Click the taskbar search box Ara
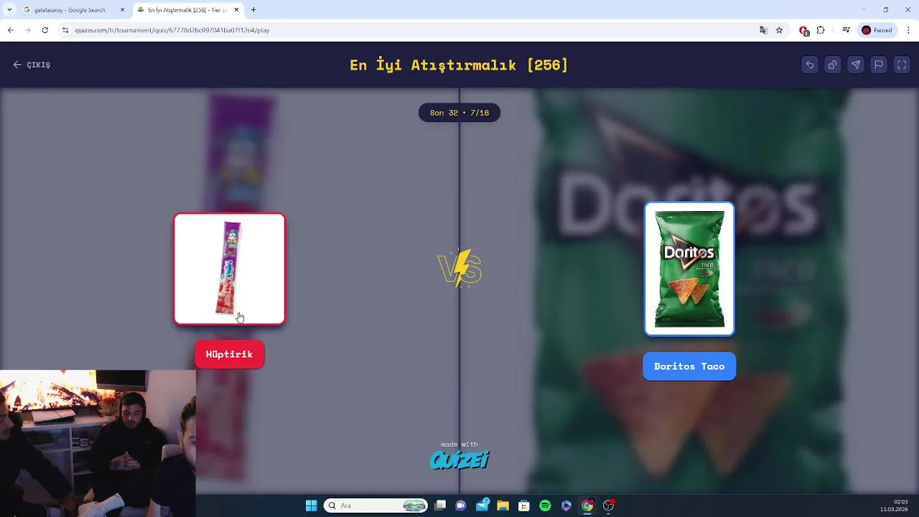Image resolution: width=919 pixels, height=517 pixels. tap(375, 506)
